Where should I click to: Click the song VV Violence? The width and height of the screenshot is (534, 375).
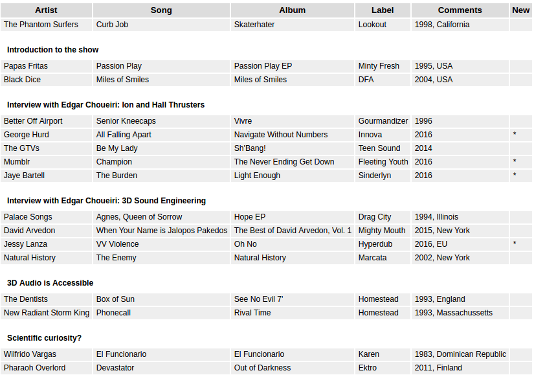coord(117,244)
